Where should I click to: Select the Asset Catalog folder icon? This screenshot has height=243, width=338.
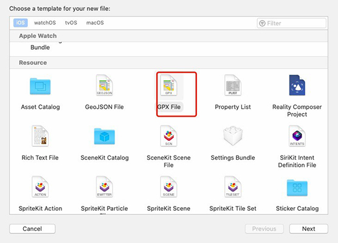pyautogui.click(x=40, y=86)
